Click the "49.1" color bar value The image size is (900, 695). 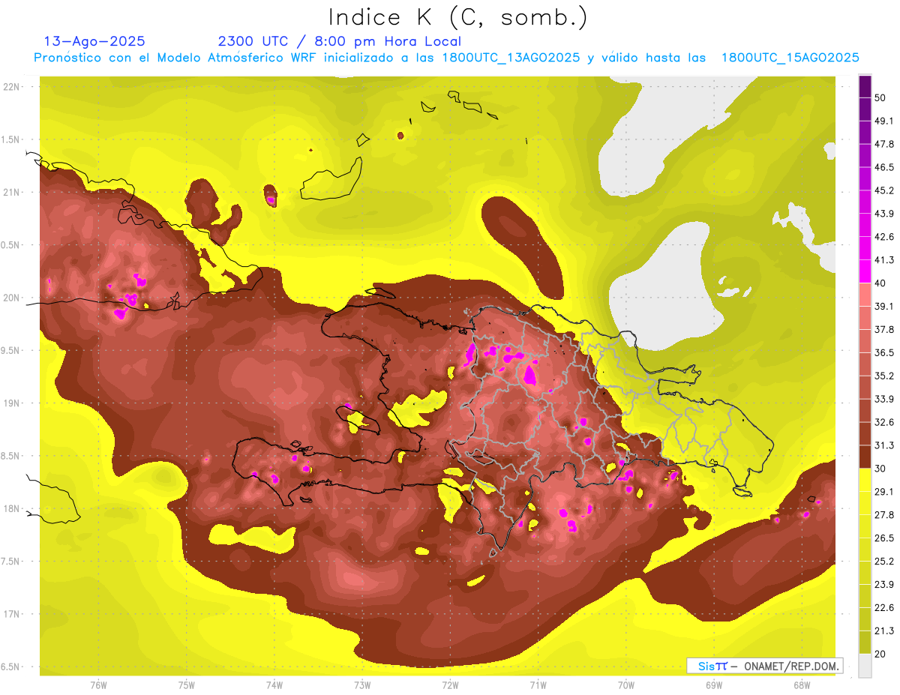[884, 121]
